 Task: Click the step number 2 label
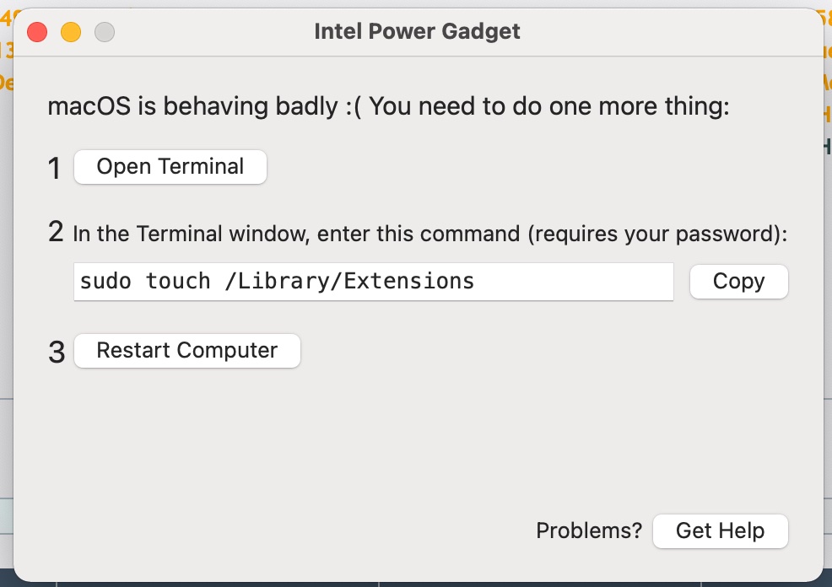pyautogui.click(x=56, y=232)
